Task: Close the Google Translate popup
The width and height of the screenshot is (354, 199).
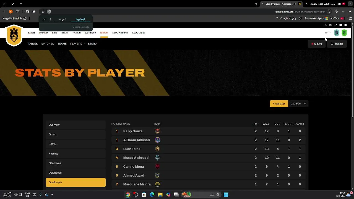Action: tap(44, 19)
